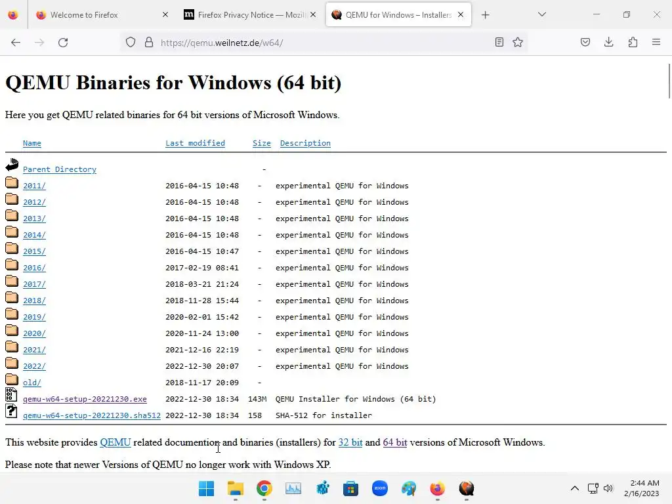Launch Google Chrome from the taskbar

(264, 488)
